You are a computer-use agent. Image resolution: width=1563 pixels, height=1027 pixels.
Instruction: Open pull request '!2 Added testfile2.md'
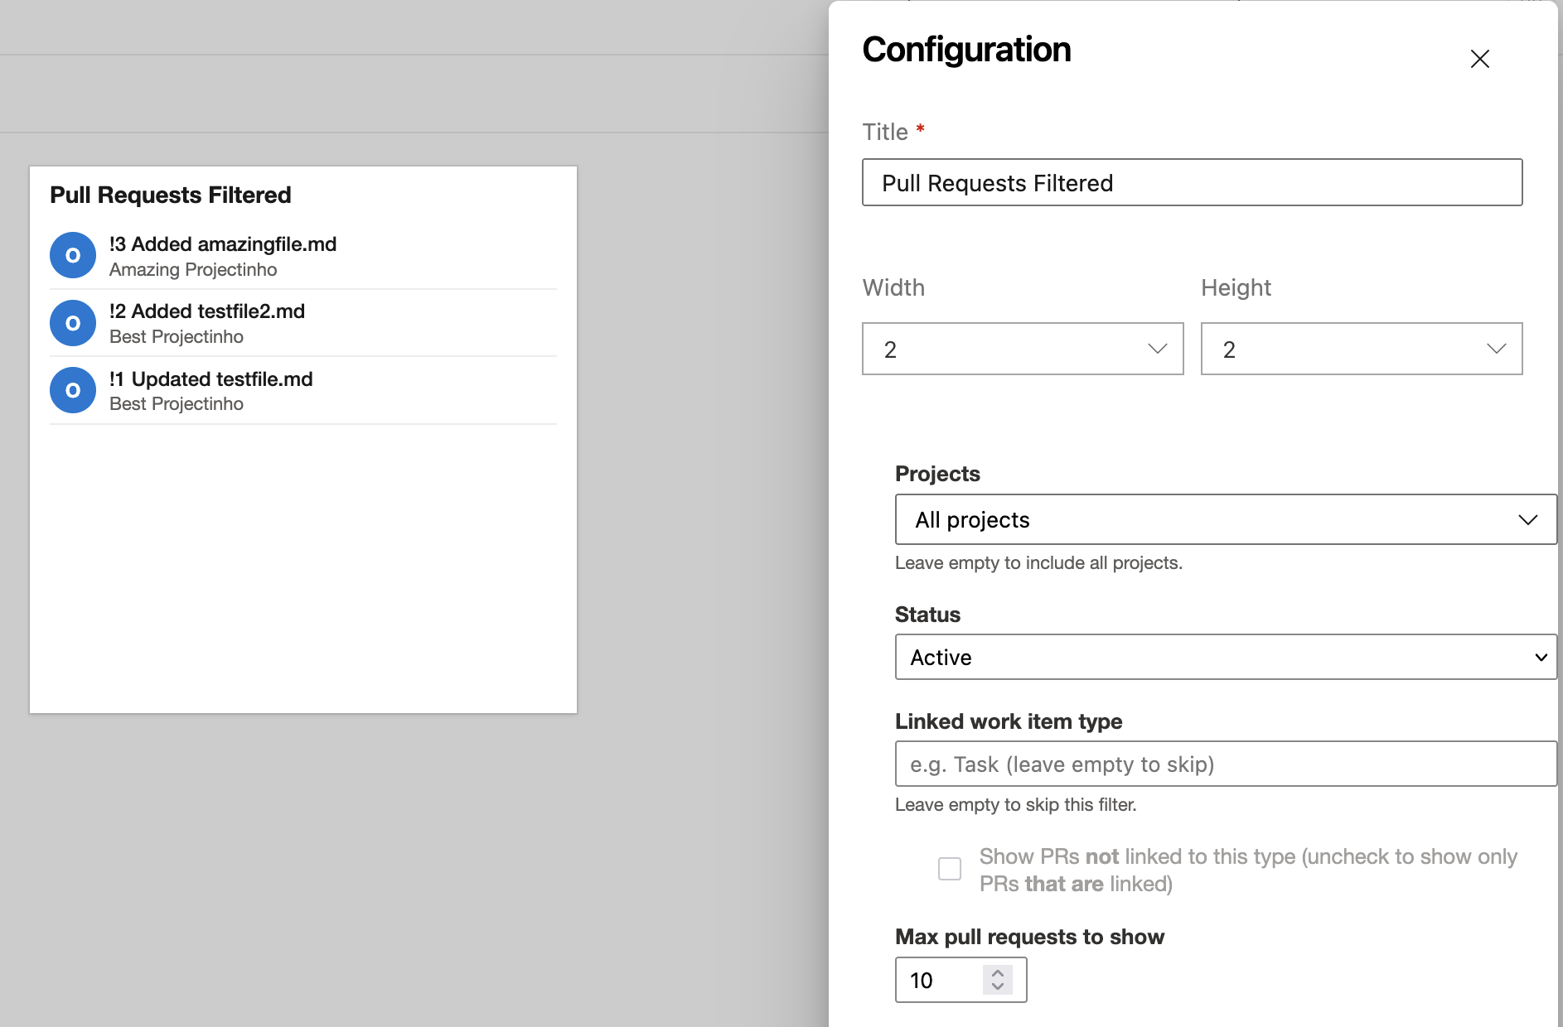(207, 311)
